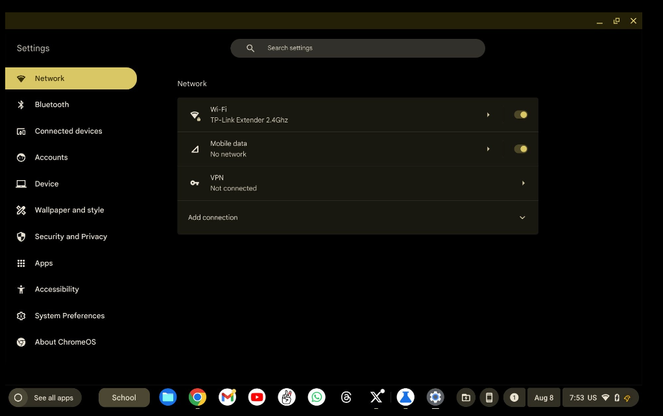Screen dimensions: 663x416
Task: Open Wi-Fi details with the arrow
Action: click(488, 115)
